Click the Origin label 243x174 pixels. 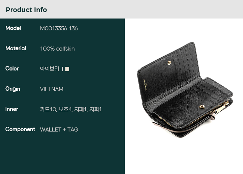(x=13, y=89)
